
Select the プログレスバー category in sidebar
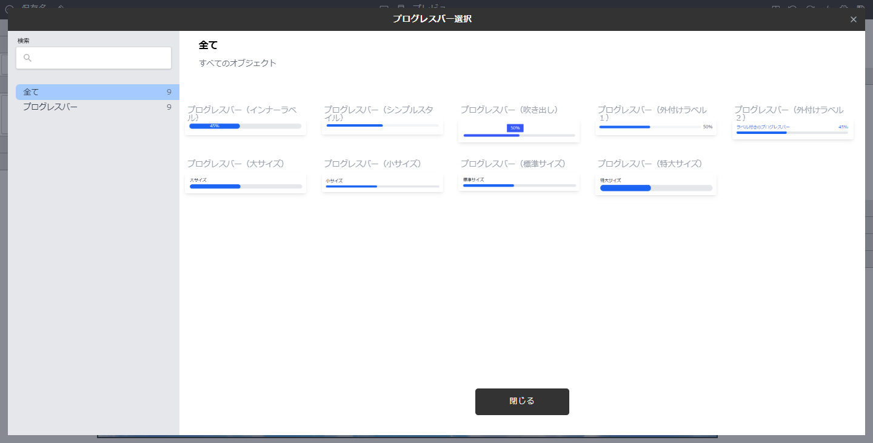(50, 107)
